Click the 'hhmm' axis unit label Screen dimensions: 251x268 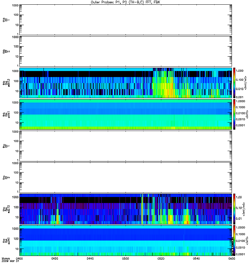click(x=6, y=258)
